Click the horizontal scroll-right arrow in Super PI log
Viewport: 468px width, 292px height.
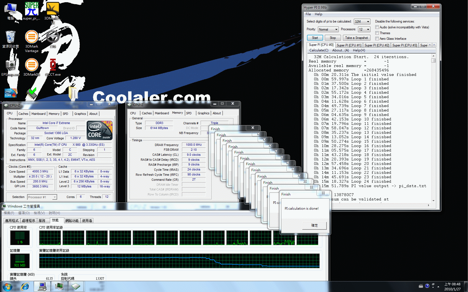point(428,205)
